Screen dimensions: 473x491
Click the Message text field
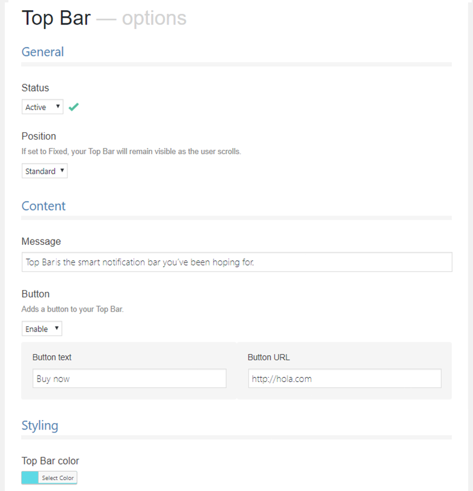click(236, 262)
